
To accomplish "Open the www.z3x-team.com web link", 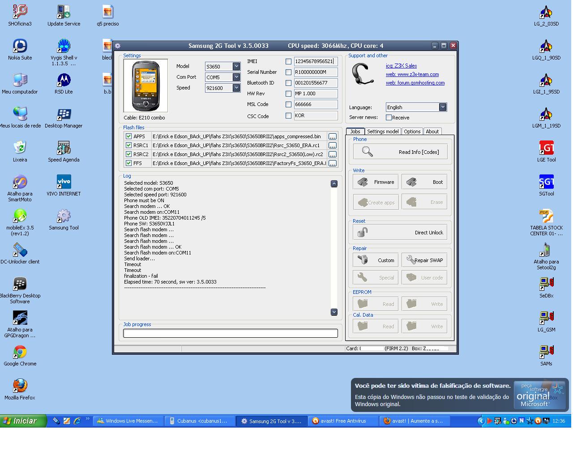I will click(412, 74).
